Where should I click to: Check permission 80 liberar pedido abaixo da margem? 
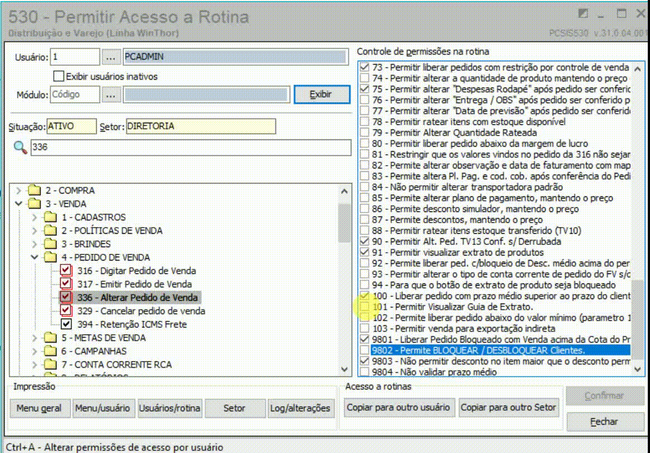(x=365, y=143)
